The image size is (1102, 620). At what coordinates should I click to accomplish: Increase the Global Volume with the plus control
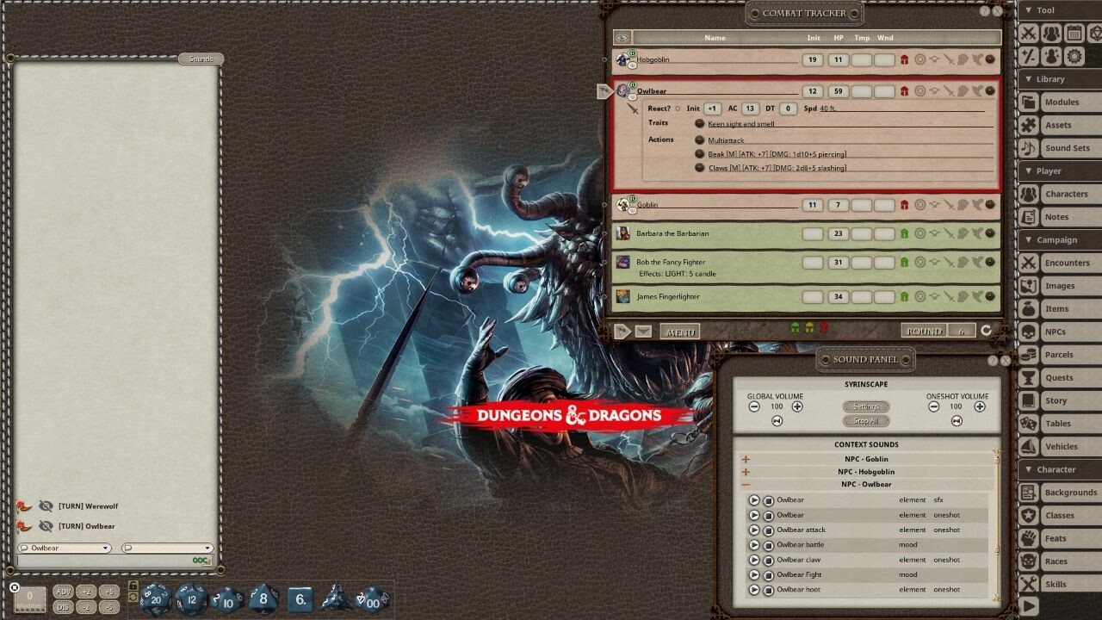point(799,406)
